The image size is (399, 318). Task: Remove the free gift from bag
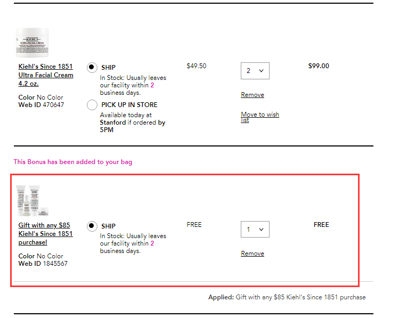coord(253,254)
